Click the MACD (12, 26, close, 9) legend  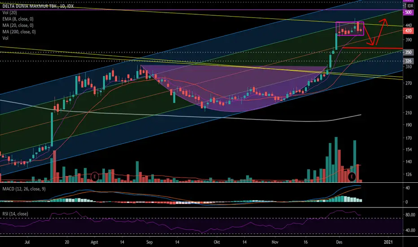point(24,189)
